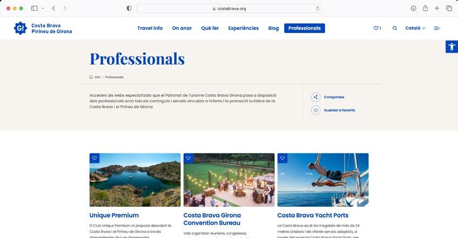Open the Convention Bureau event photo
Image resolution: width=458 pixels, height=238 pixels.
229,180
